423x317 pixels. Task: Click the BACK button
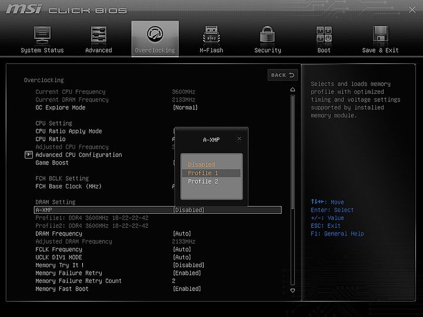pyautogui.click(x=283, y=75)
